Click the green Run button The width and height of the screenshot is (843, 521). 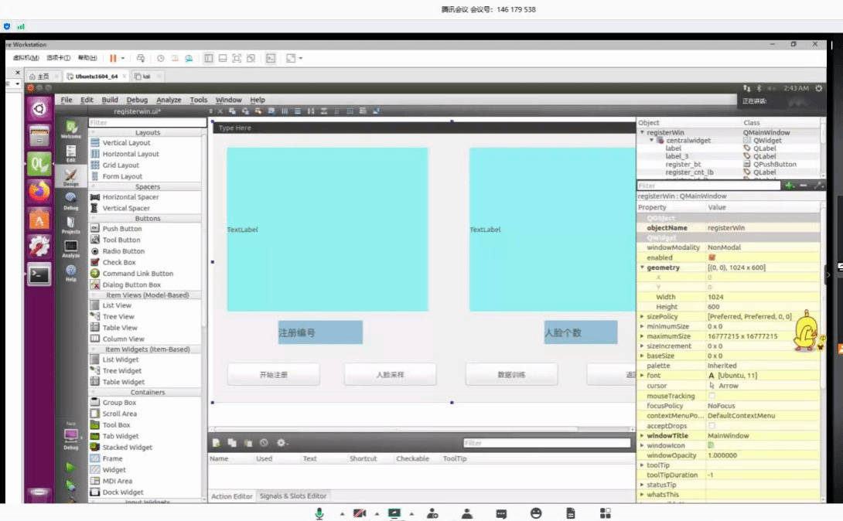(70, 467)
